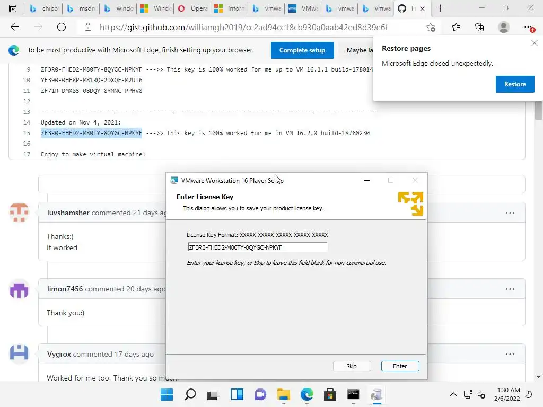This screenshot has height=407, width=543.
Task: Switch to the chipot tab
Action: pos(44,8)
